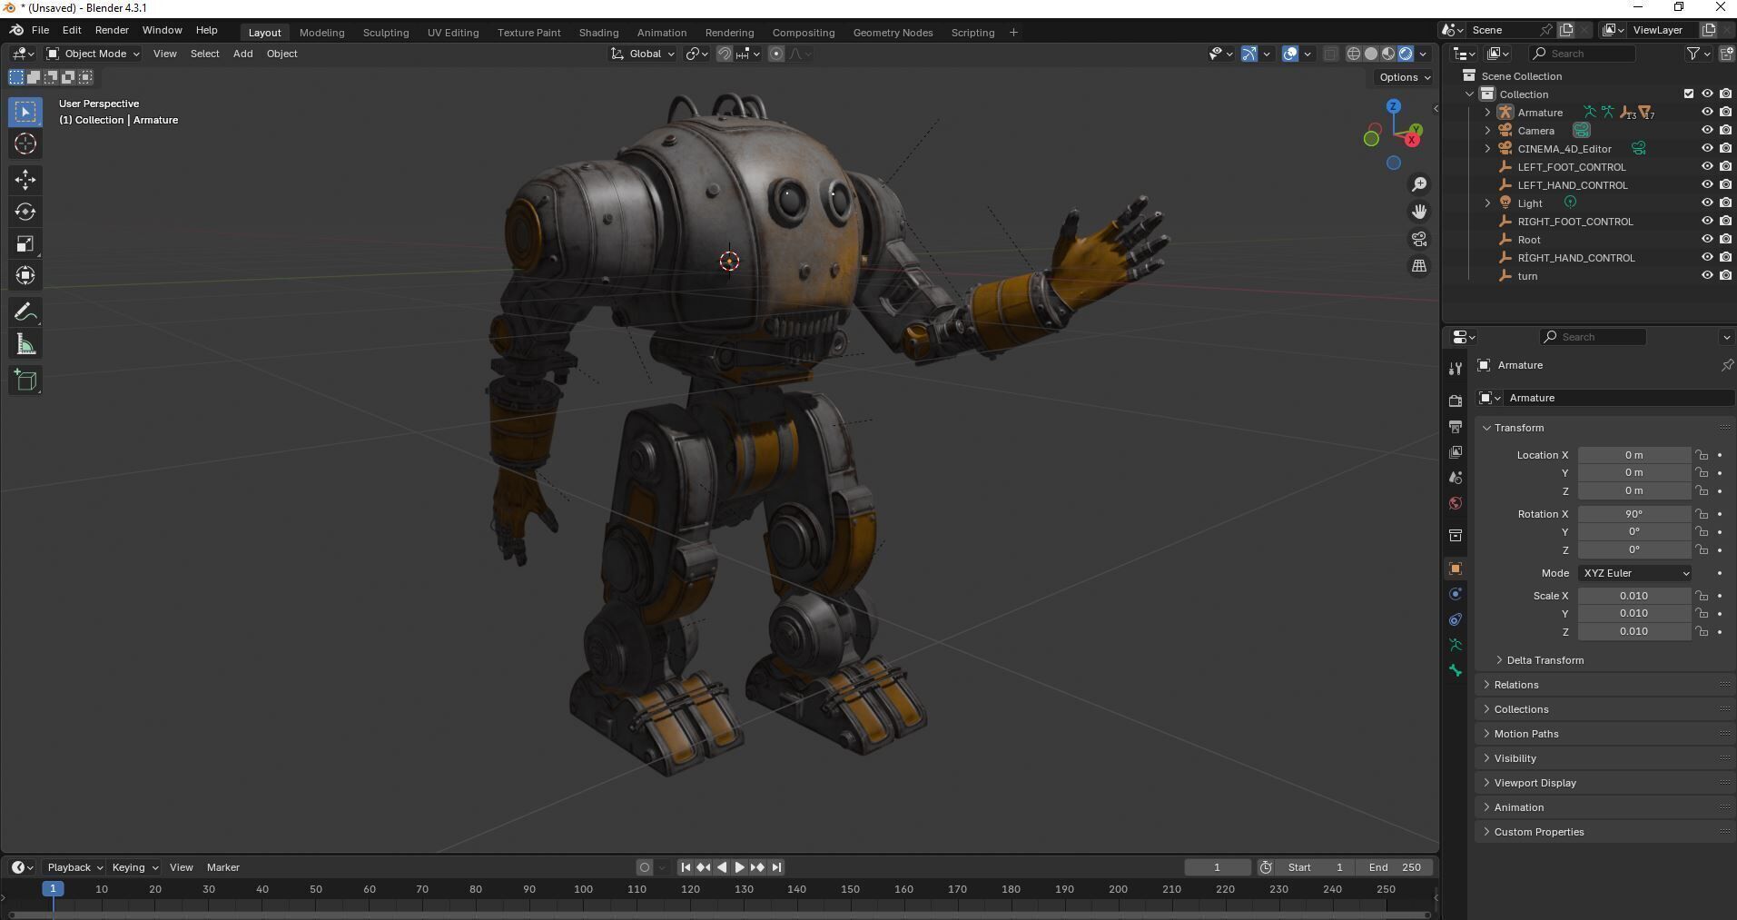Lock the Location X value
Image resolution: width=1737 pixels, height=920 pixels.
[1702, 455]
